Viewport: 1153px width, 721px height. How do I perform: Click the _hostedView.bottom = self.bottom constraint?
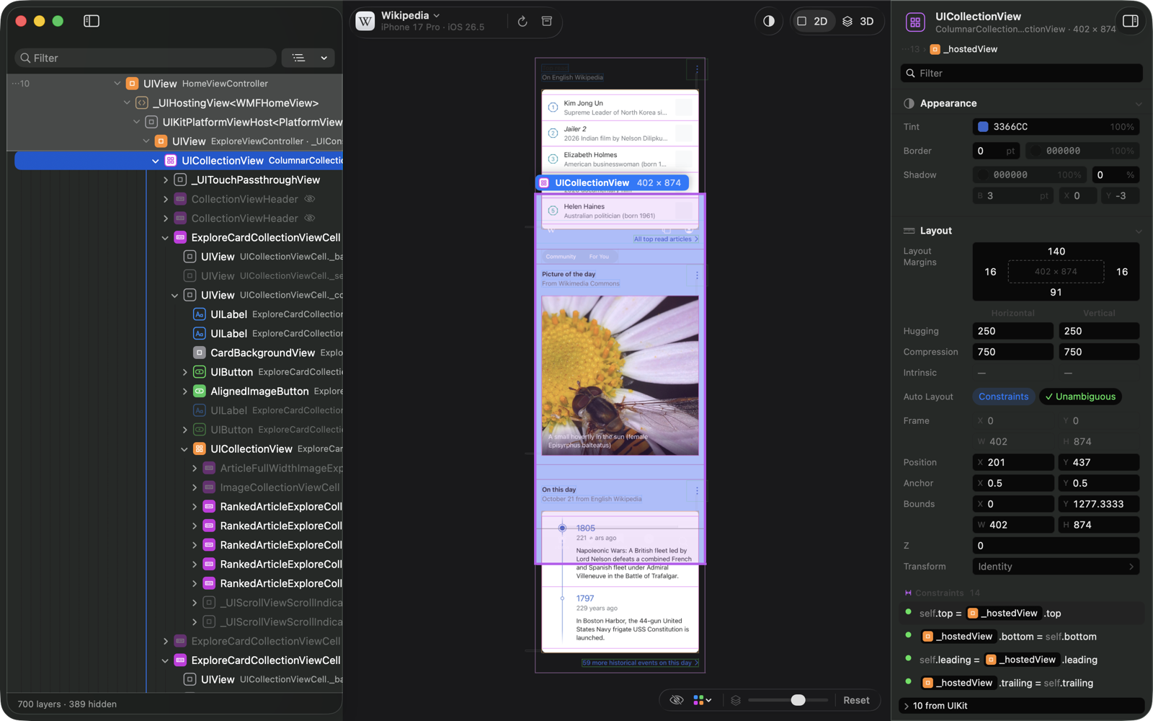pos(1022,637)
